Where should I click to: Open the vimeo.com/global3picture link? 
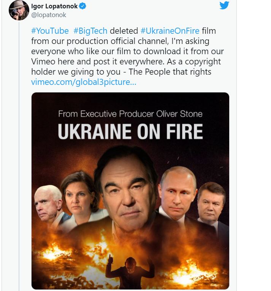[83, 82]
